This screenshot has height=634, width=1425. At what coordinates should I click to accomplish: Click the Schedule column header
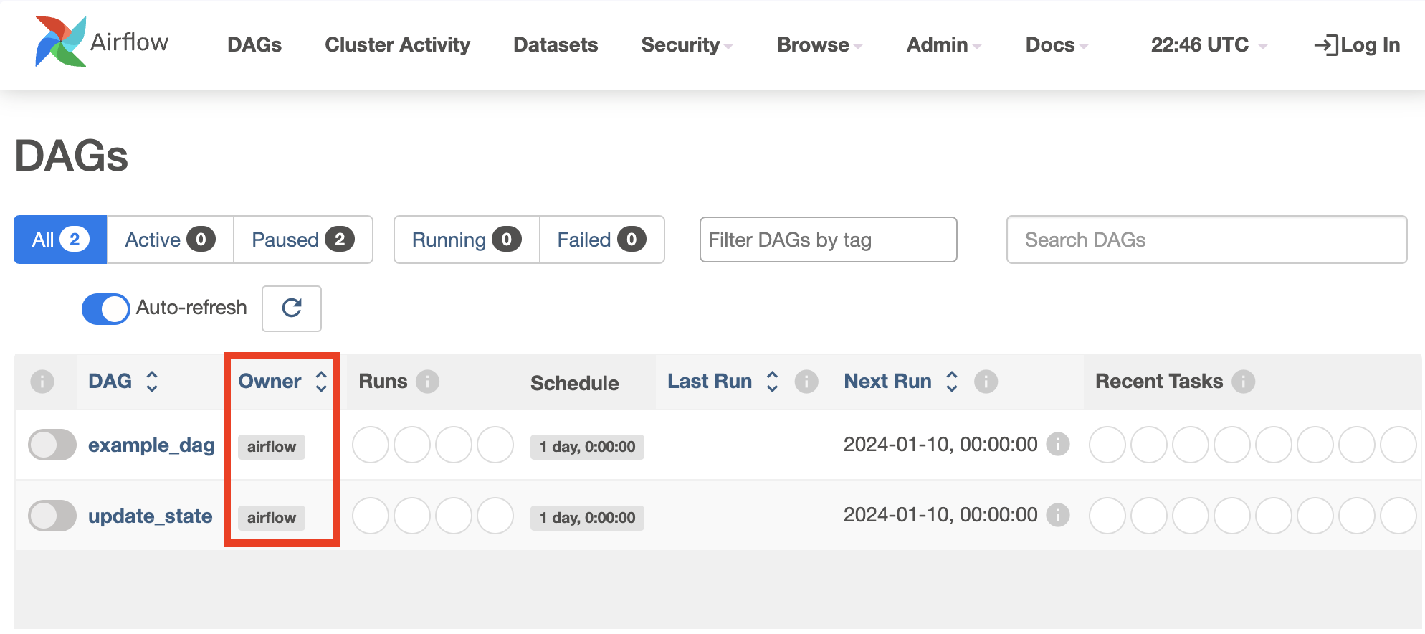[x=575, y=383]
